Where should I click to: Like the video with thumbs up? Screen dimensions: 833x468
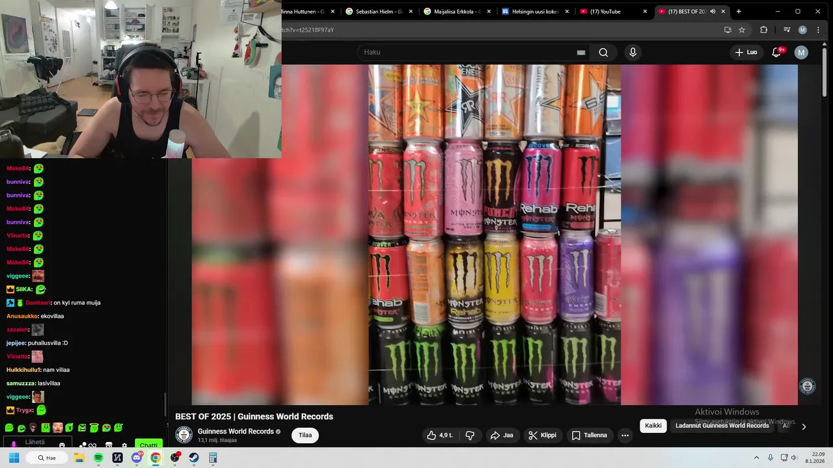pyautogui.click(x=439, y=435)
